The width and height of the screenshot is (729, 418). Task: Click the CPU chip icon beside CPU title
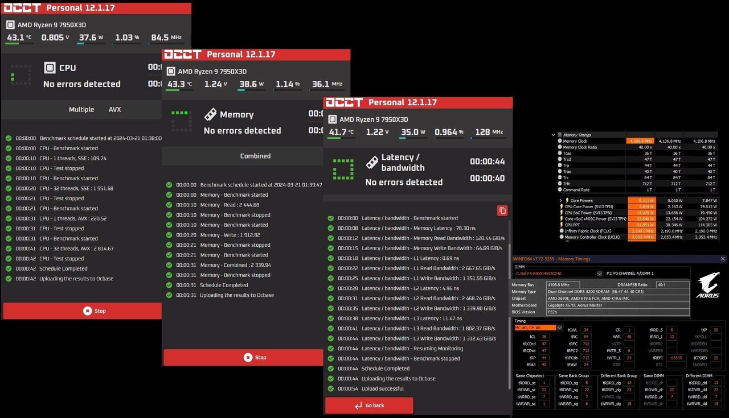pos(50,68)
